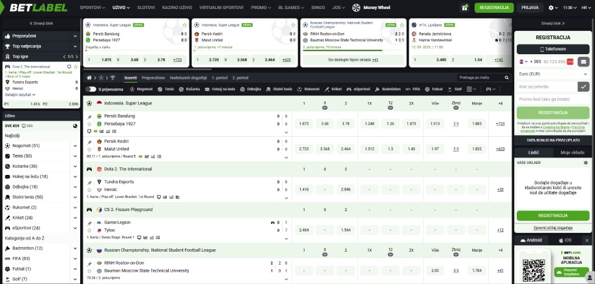Filter by Stolni tenis in sport bar

279,89
